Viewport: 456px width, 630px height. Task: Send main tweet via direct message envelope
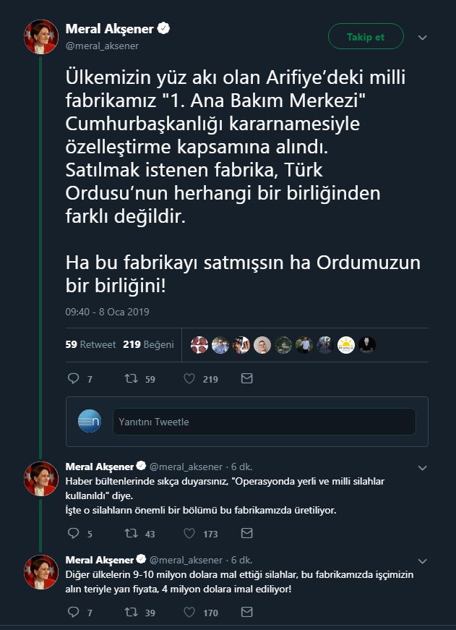click(x=246, y=378)
